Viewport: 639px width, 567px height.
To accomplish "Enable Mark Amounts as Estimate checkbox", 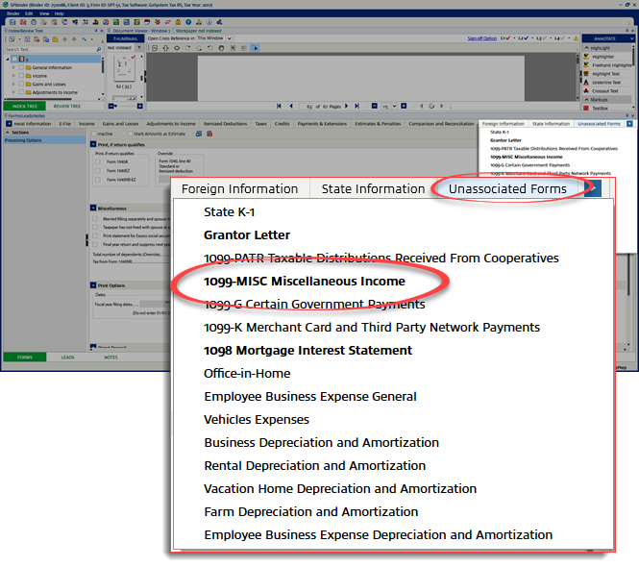I will point(133,134).
